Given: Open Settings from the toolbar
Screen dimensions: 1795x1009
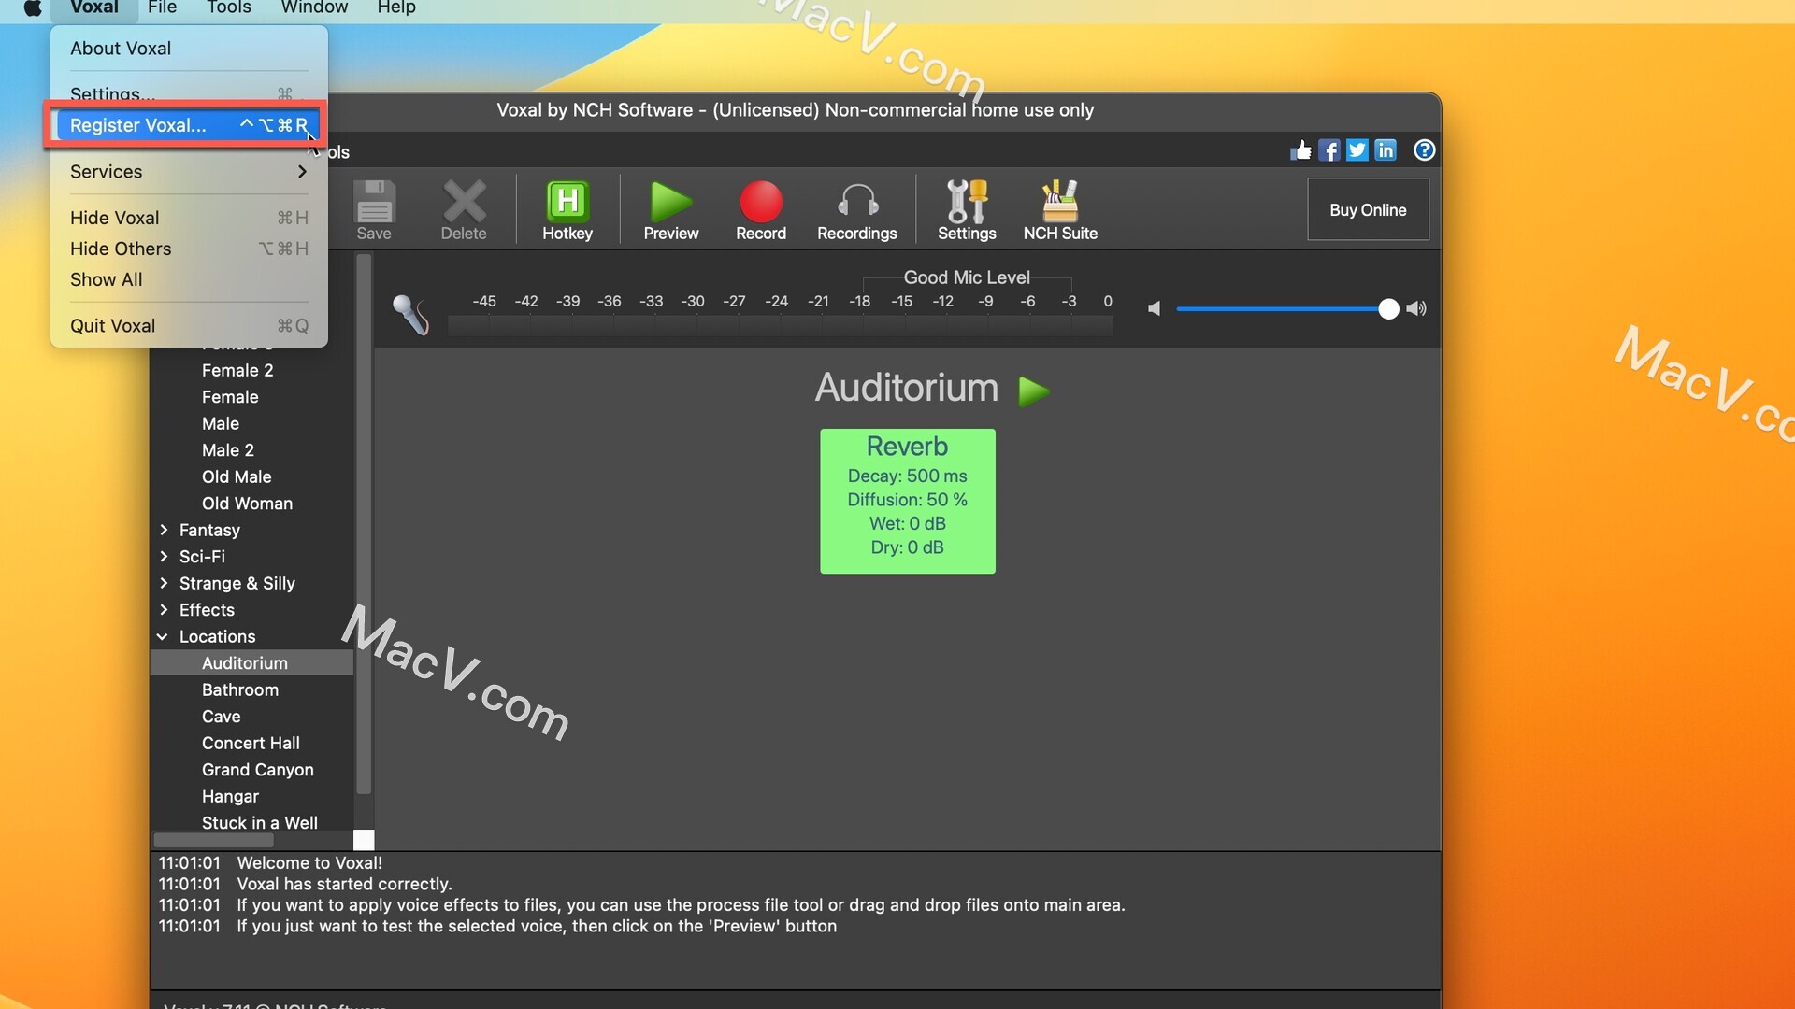Looking at the screenshot, I should pyautogui.click(x=967, y=210).
